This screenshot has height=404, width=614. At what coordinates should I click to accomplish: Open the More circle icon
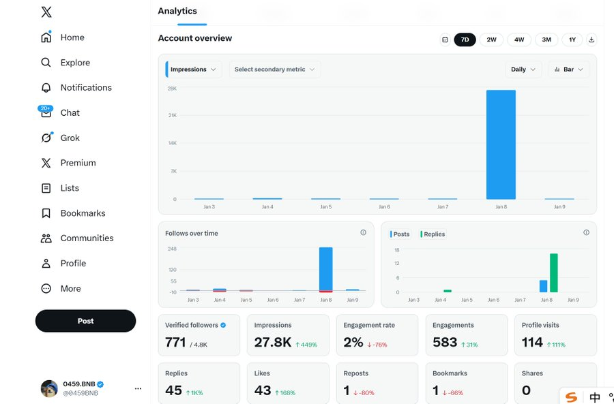46,289
